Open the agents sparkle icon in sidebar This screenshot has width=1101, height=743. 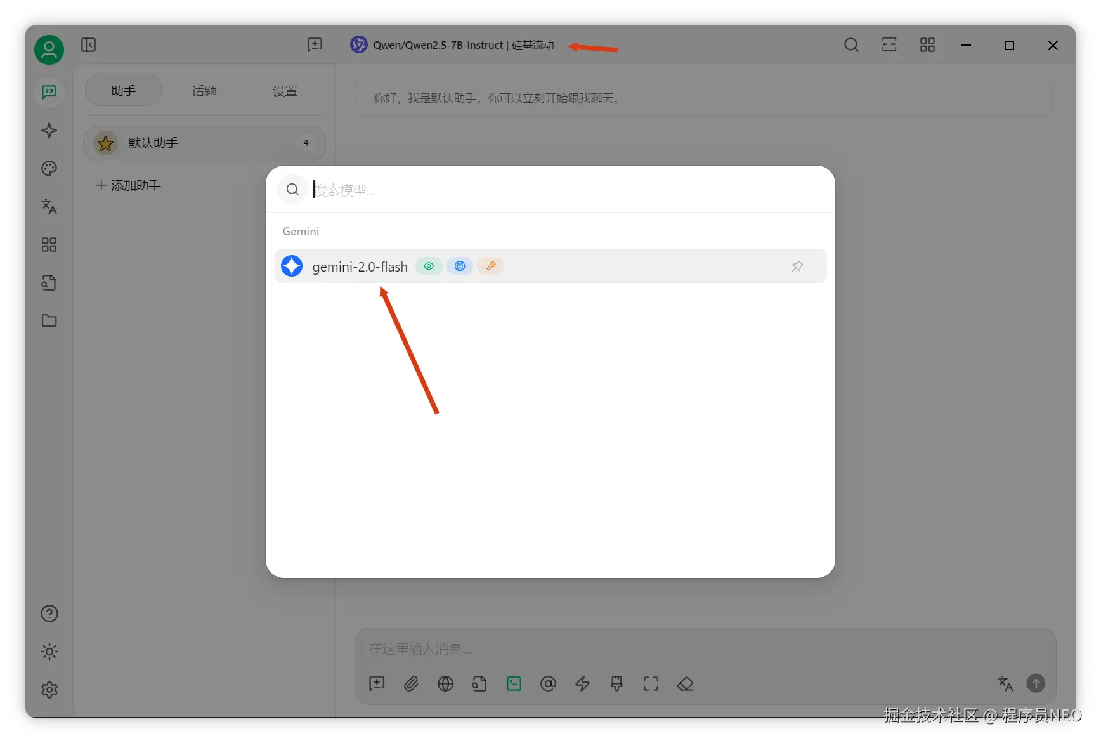coord(49,131)
